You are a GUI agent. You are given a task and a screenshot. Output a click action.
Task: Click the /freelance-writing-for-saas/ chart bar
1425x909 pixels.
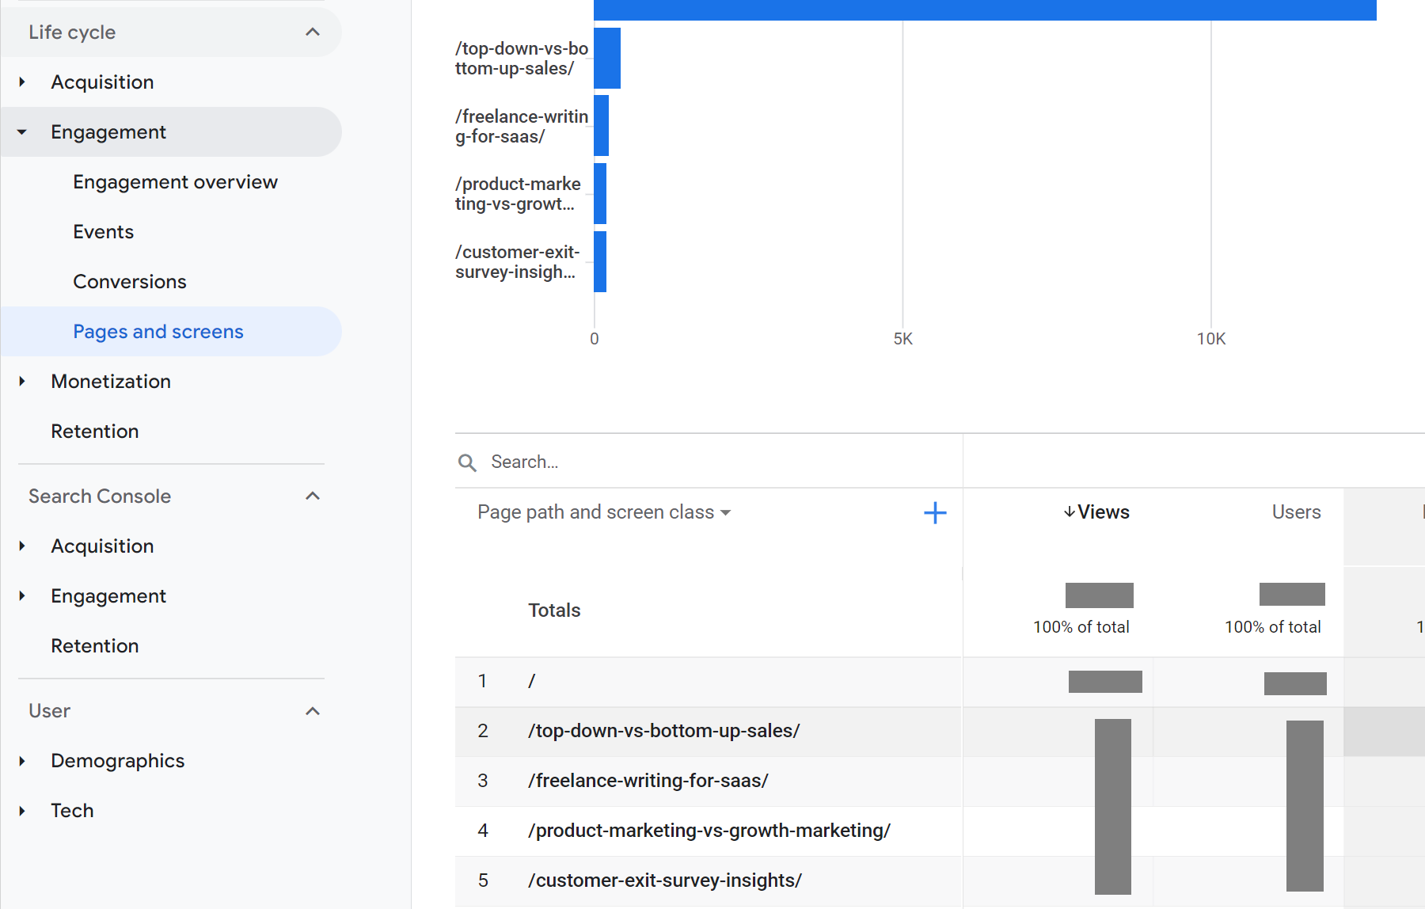pyautogui.click(x=601, y=126)
